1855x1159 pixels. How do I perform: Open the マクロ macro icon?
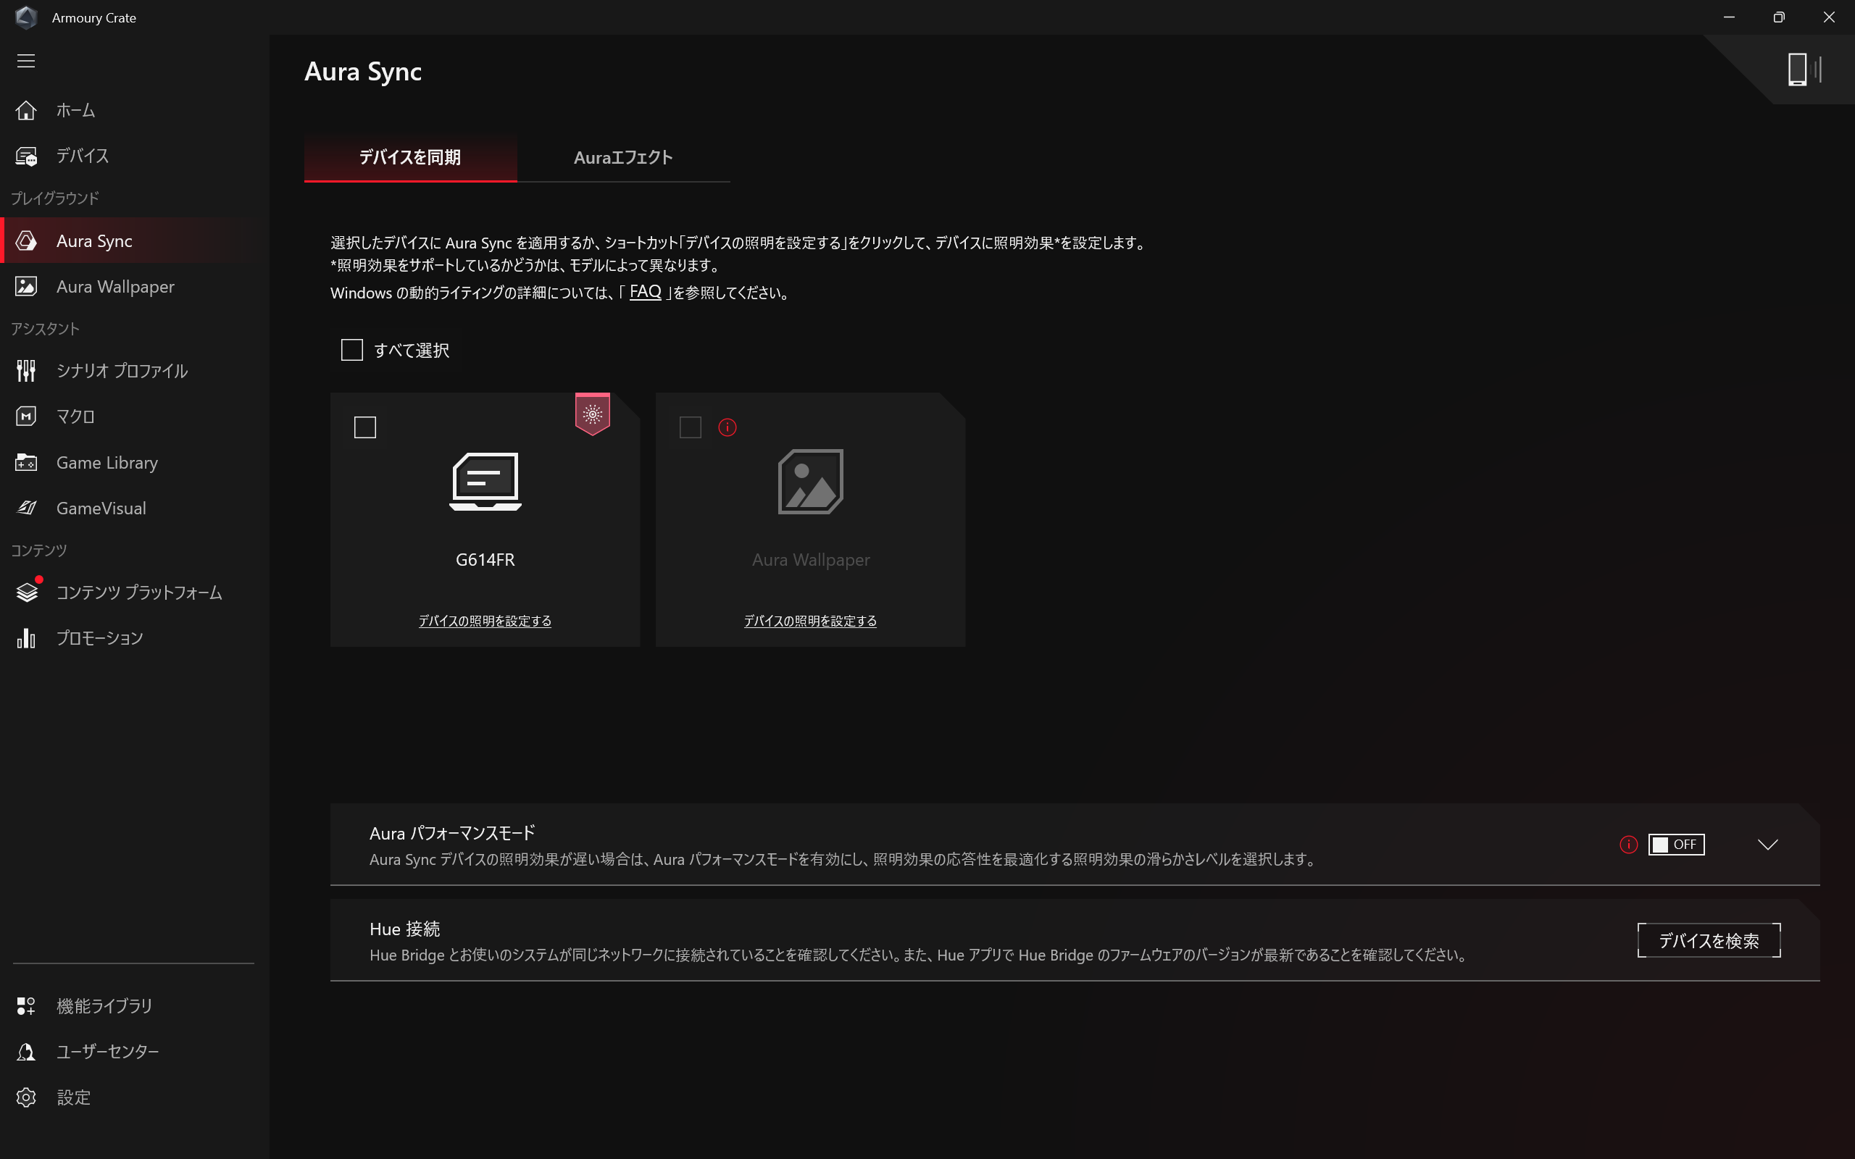tap(26, 417)
